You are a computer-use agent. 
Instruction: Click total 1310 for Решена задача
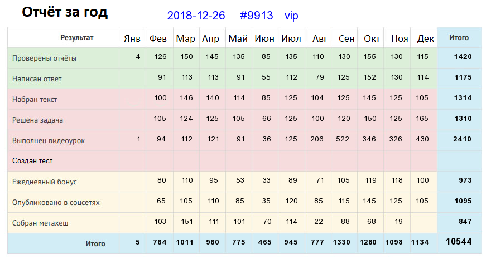463,119
